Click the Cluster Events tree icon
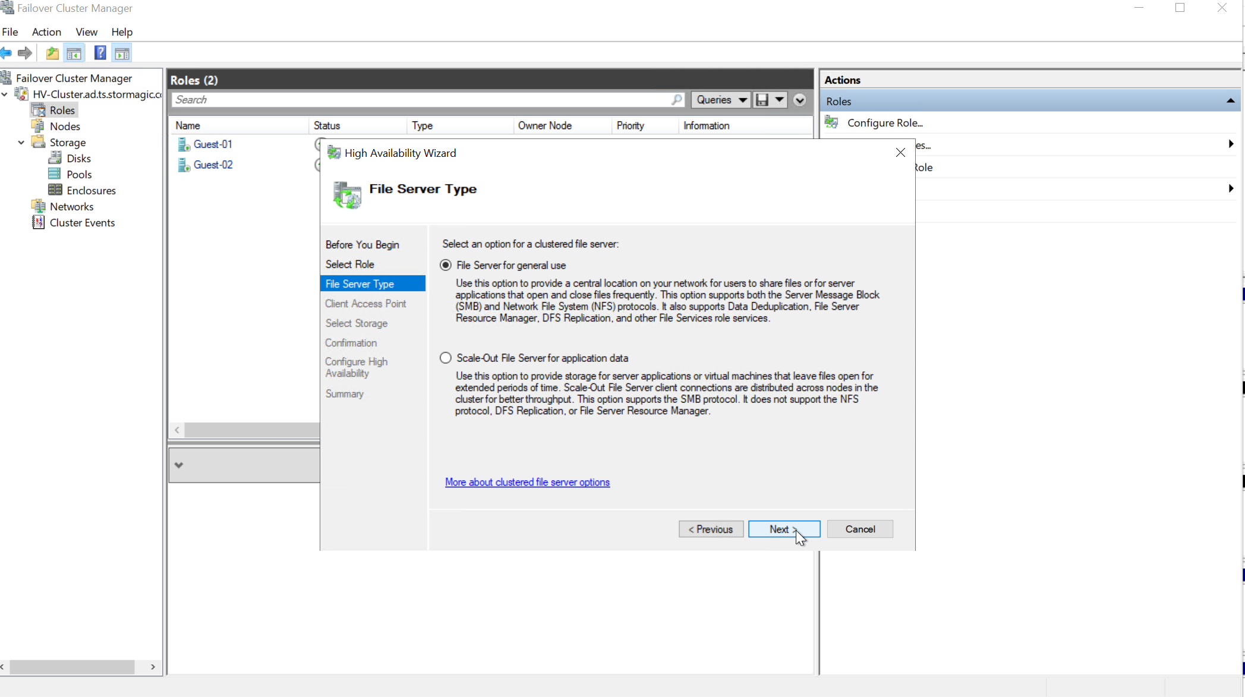Viewport: 1245px width, 697px height. 39,222
